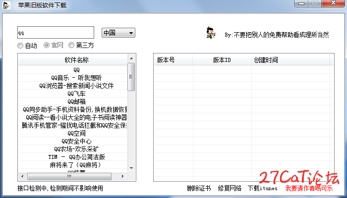Select QQ飞车 row
Viewport: 347px width, 198px height.
72,94
